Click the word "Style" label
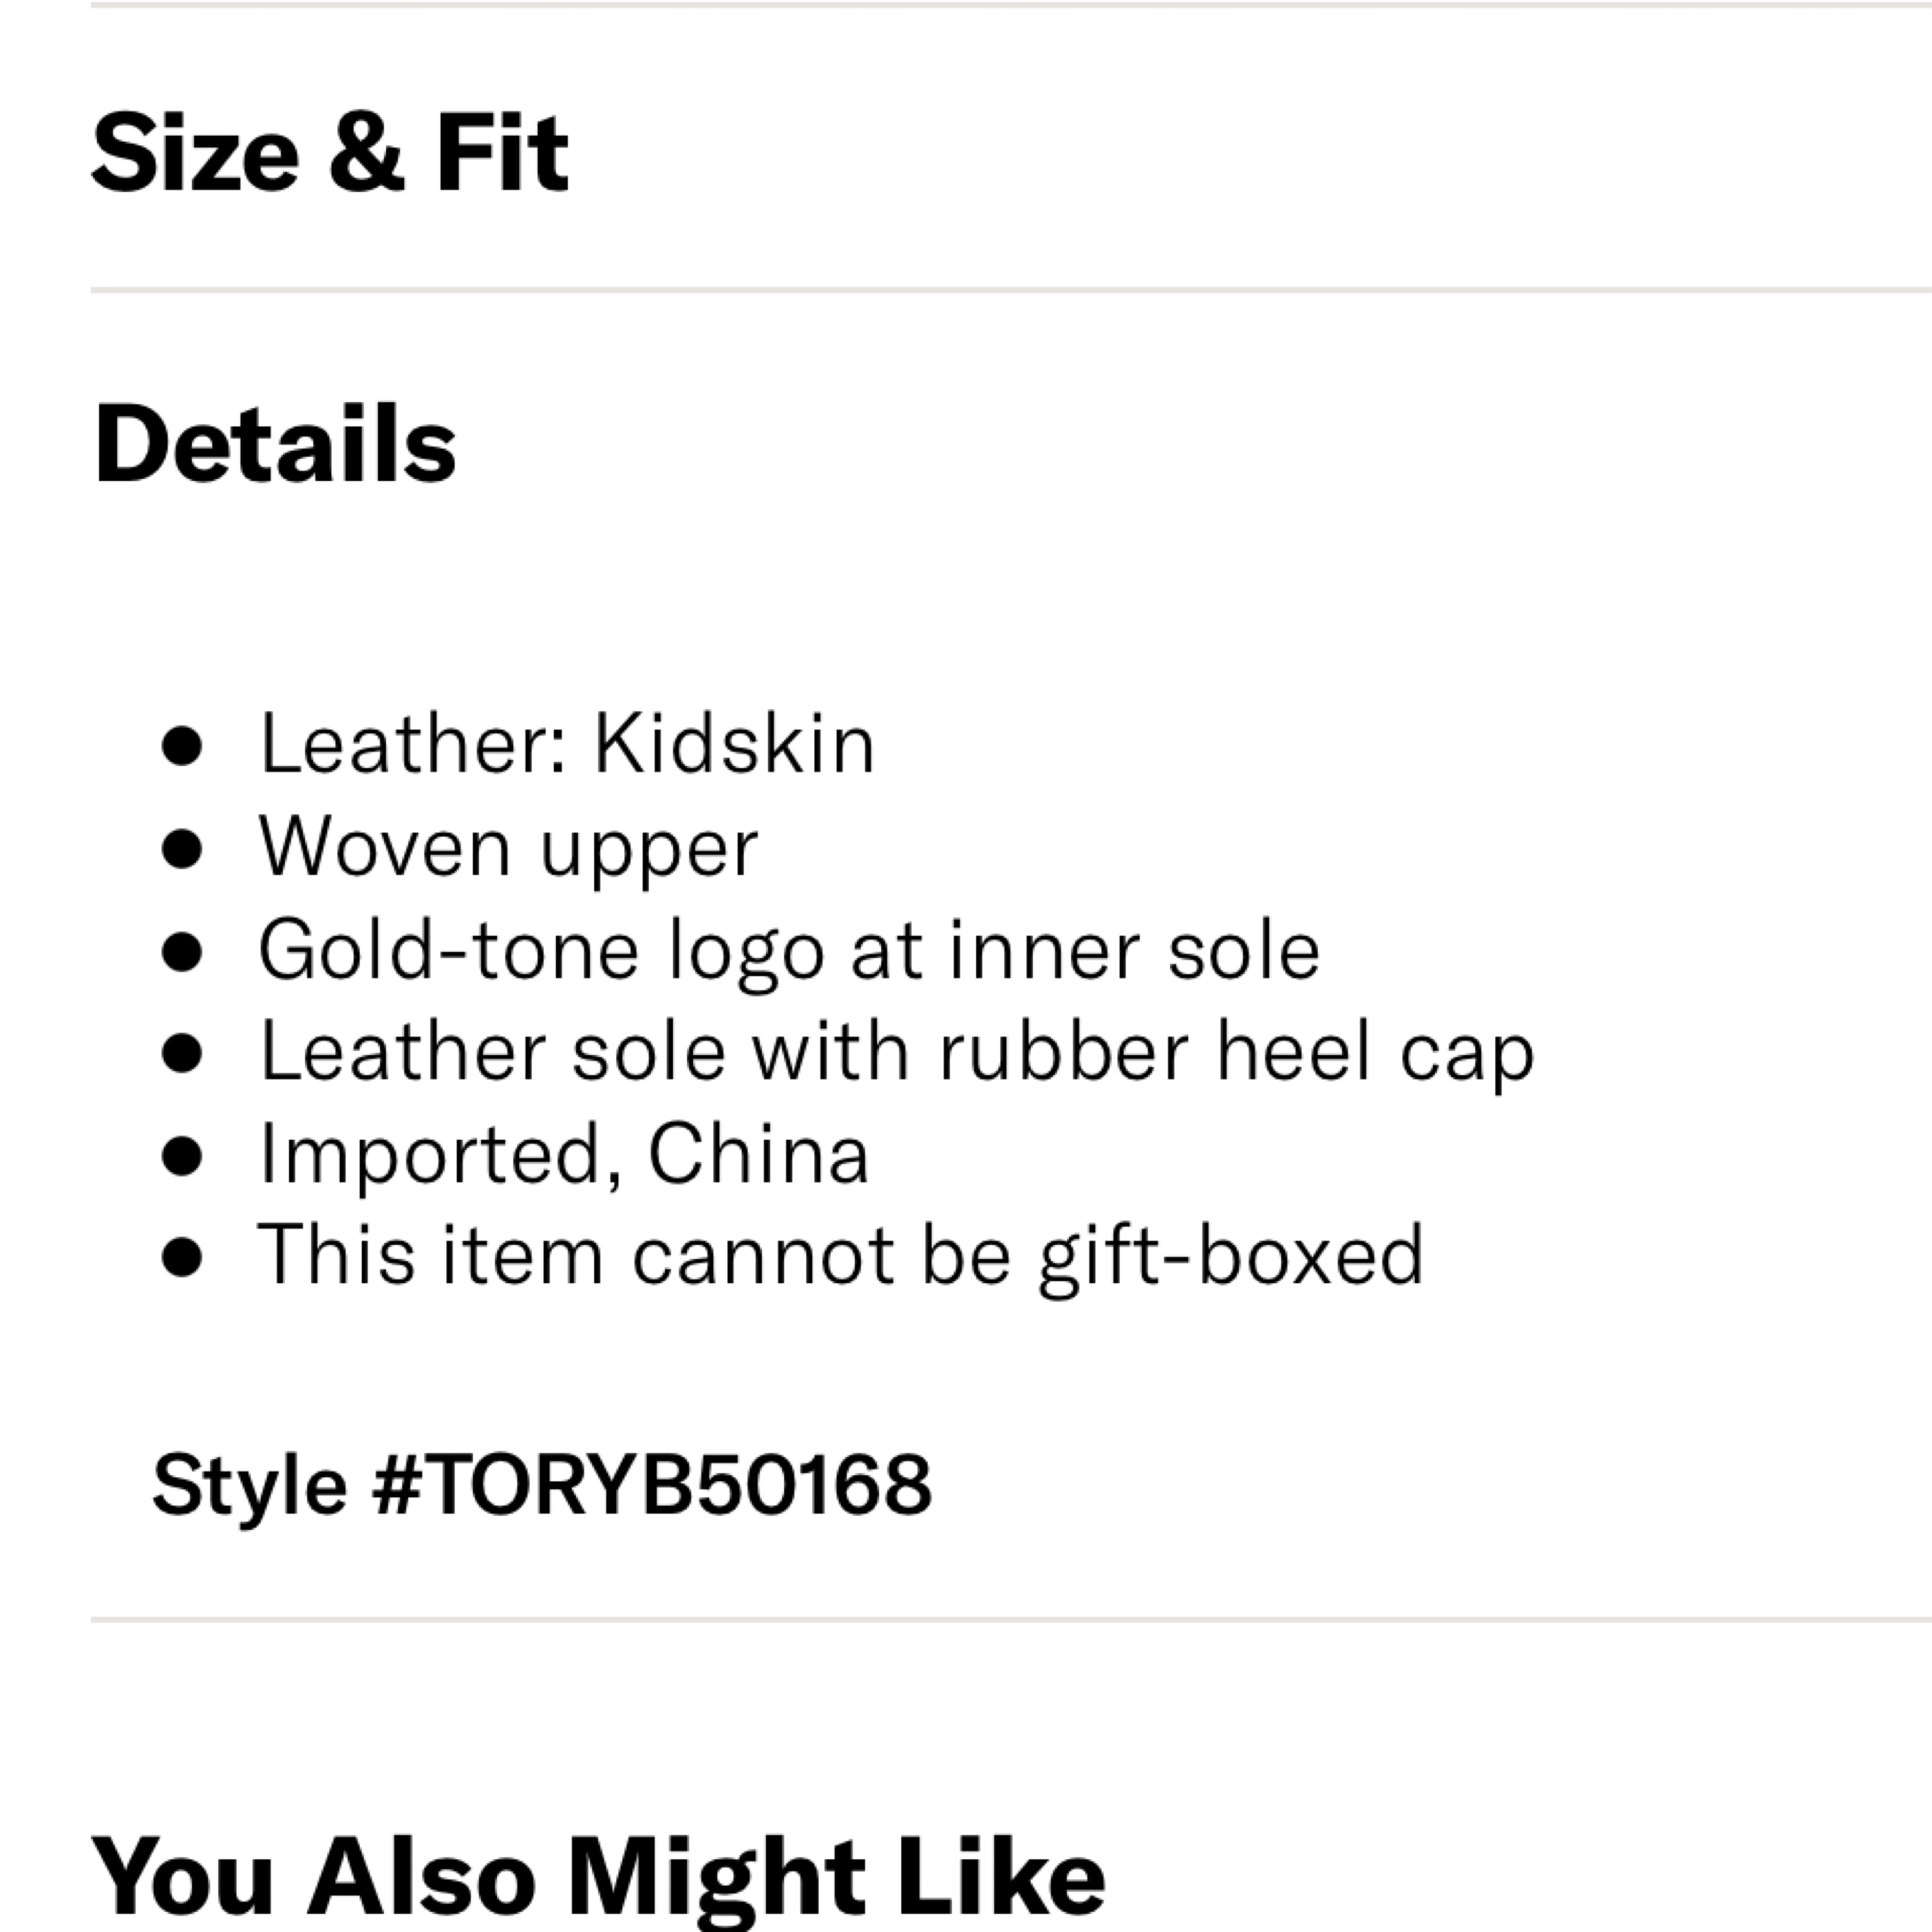 point(249,1485)
